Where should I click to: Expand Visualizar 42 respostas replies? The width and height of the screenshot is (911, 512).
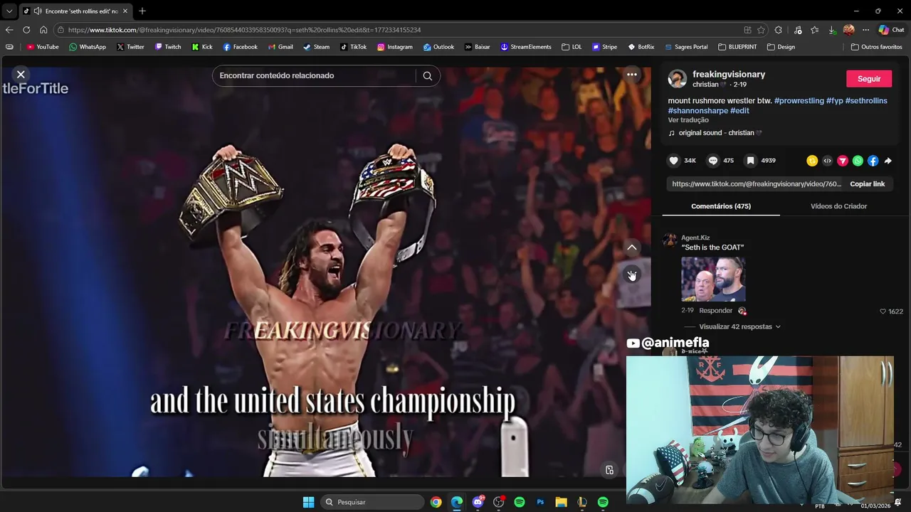click(x=739, y=327)
